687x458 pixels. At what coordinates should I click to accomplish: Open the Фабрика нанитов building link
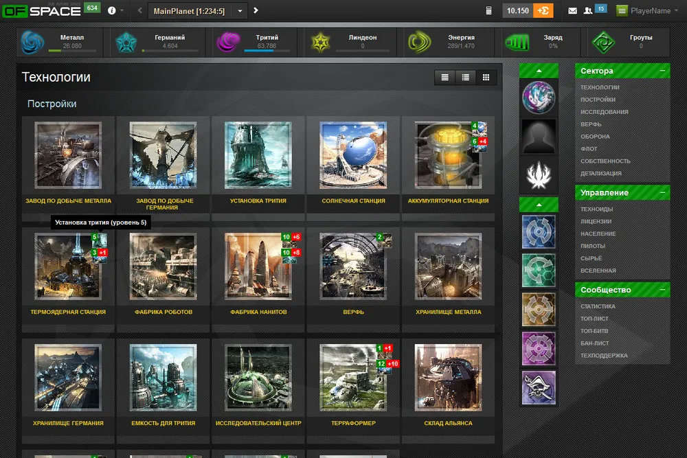pos(259,312)
